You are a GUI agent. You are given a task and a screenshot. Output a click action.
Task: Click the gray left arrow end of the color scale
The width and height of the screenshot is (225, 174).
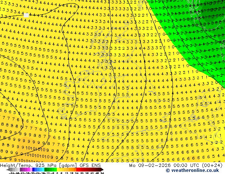(x=8, y=170)
